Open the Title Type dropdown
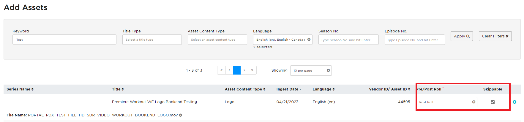Viewport: 524px width, 122px height. (x=152, y=40)
